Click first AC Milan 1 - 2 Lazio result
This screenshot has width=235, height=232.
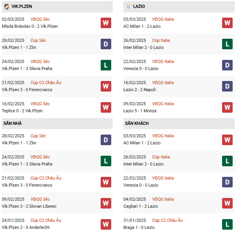tap(142, 26)
